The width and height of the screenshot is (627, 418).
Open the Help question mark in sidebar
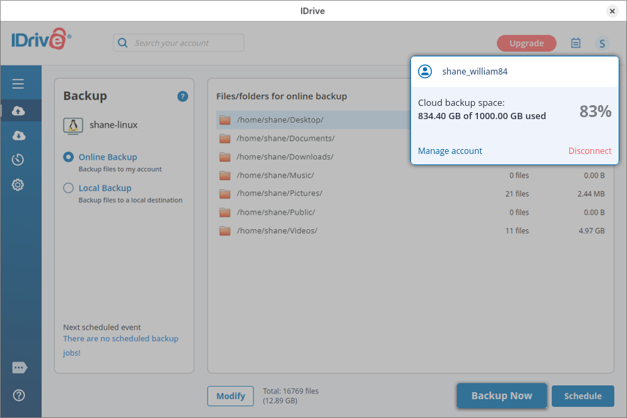pyautogui.click(x=19, y=395)
